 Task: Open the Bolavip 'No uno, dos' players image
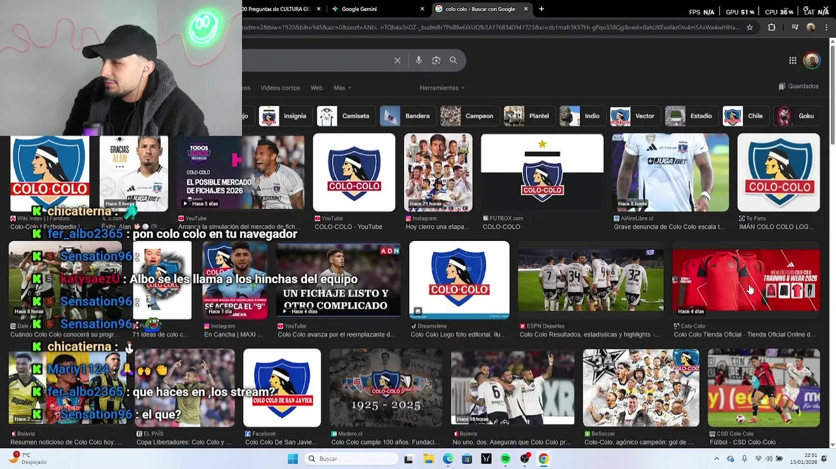pyautogui.click(x=513, y=388)
